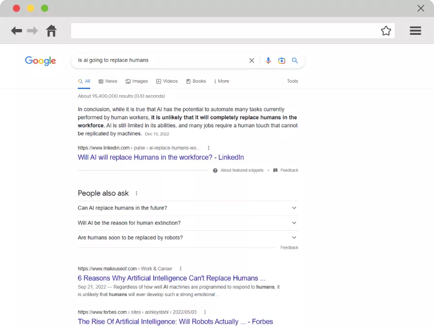Open the makeuseof 6 Reasons article link
Viewport: 434px width, 326px height.
pyautogui.click(x=172, y=278)
